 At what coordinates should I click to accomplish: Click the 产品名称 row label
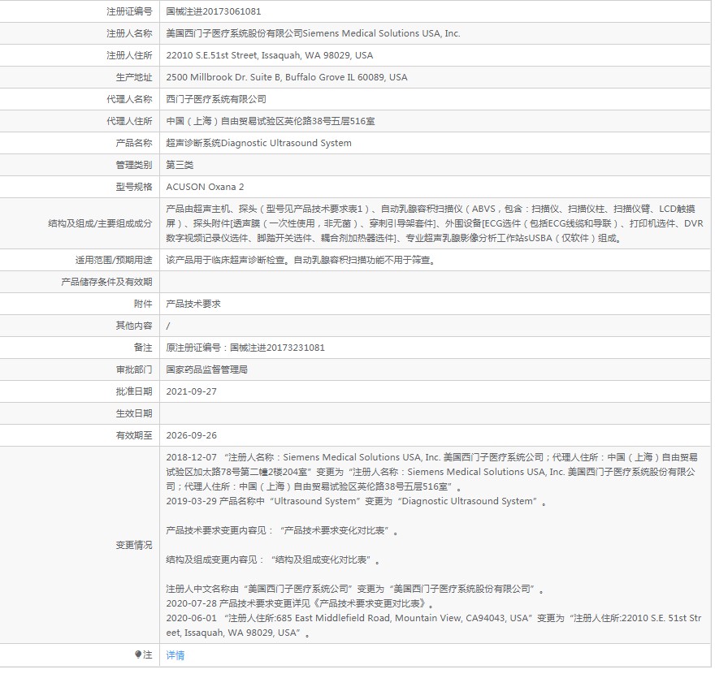pyautogui.click(x=134, y=143)
